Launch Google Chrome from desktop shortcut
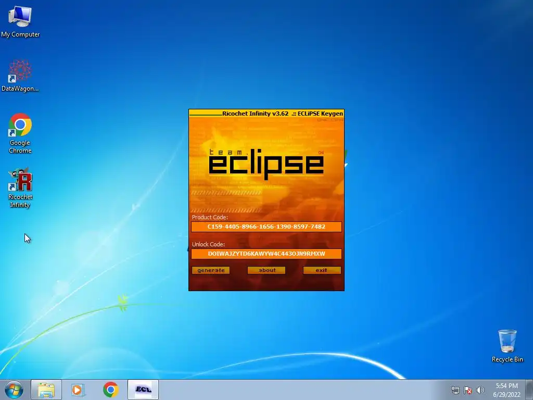Image resolution: width=533 pixels, height=400 pixels. 20,133
